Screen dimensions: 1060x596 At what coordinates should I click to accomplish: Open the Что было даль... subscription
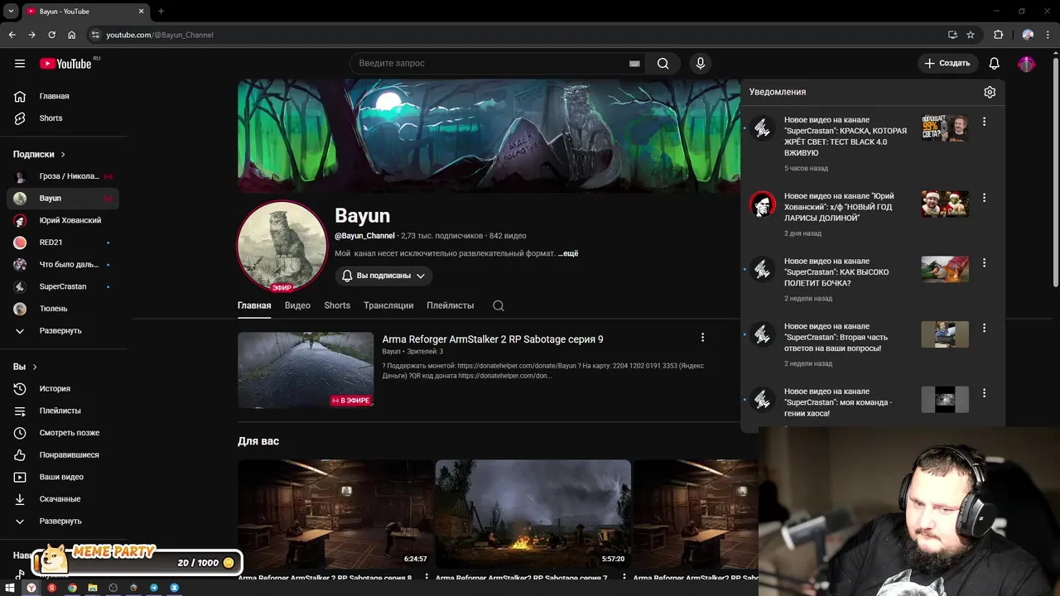63,265
